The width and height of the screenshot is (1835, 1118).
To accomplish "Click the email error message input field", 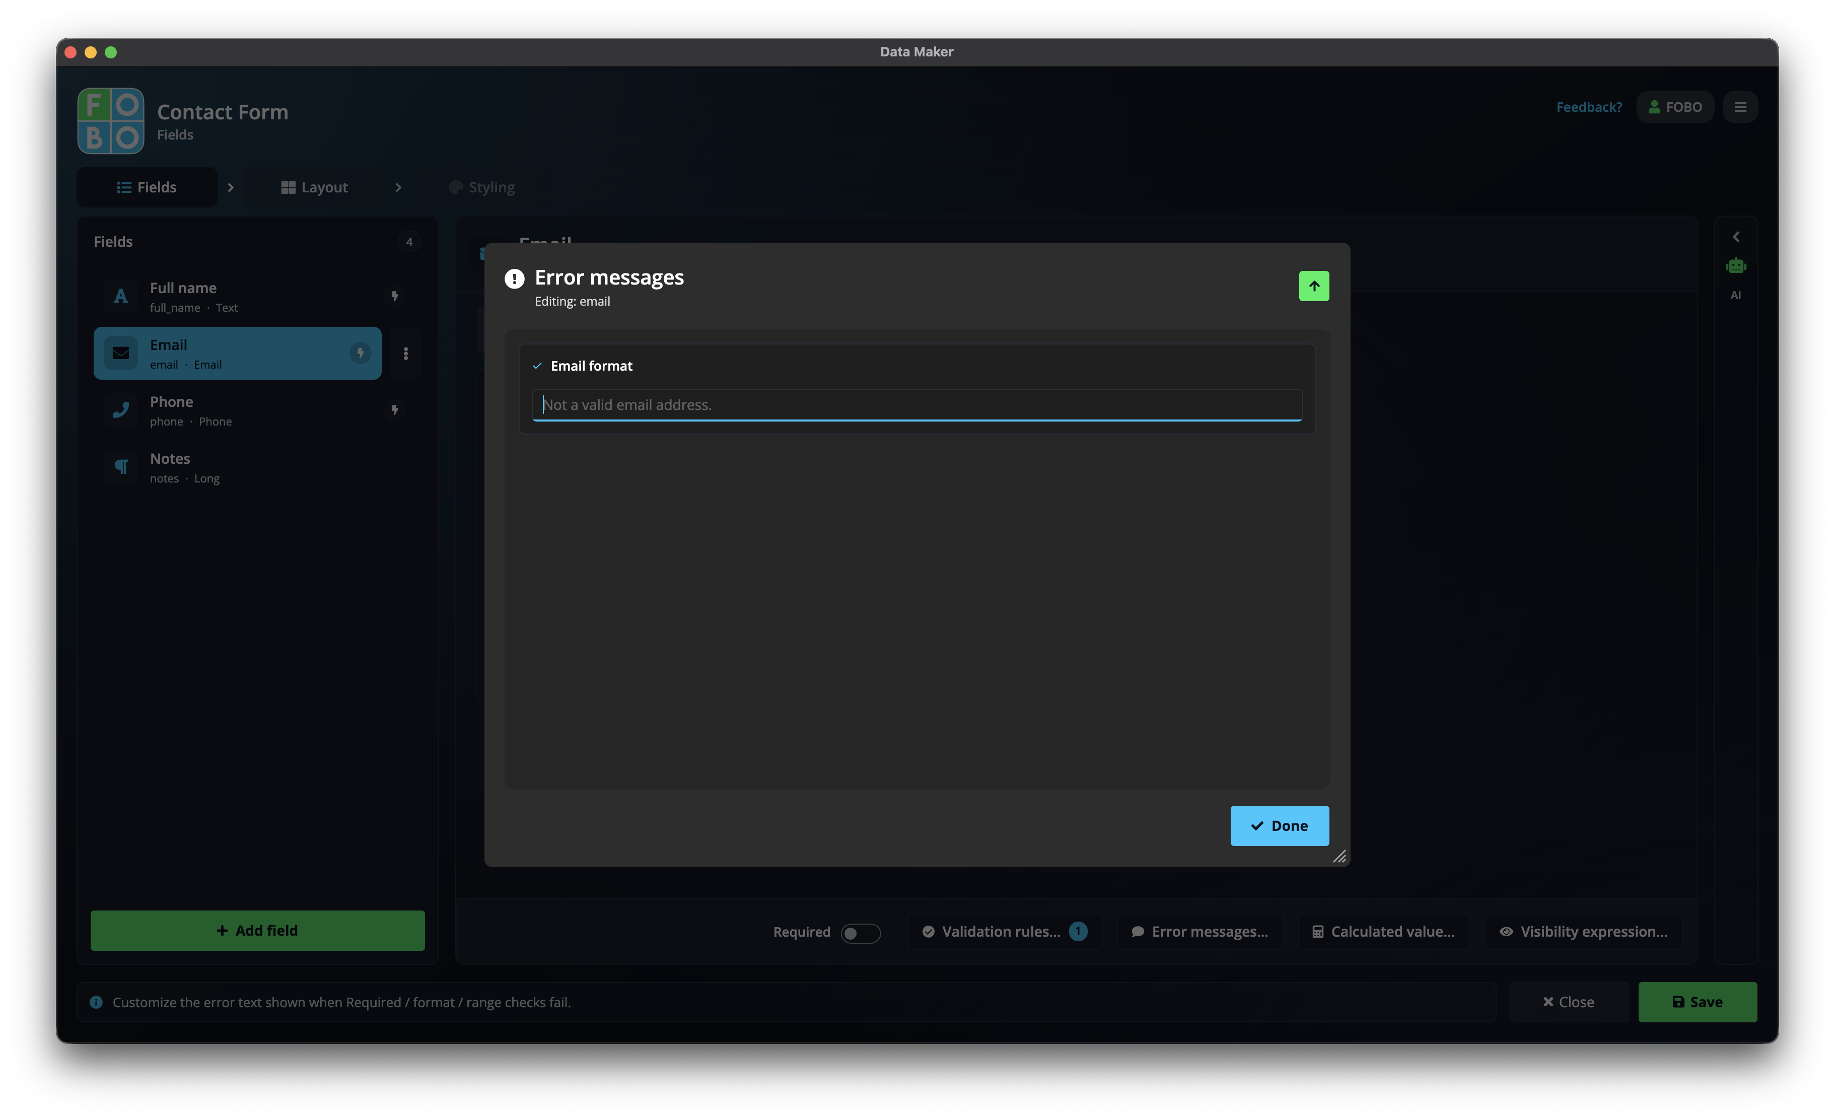I will (917, 404).
